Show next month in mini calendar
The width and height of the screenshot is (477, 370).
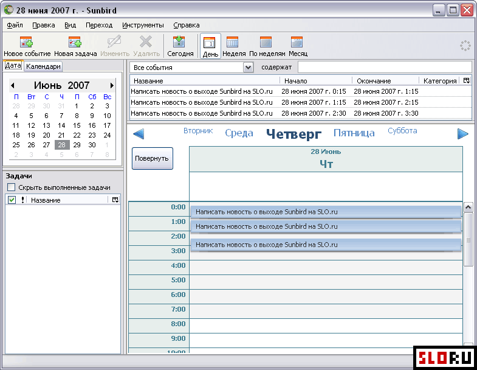click(112, 85)
